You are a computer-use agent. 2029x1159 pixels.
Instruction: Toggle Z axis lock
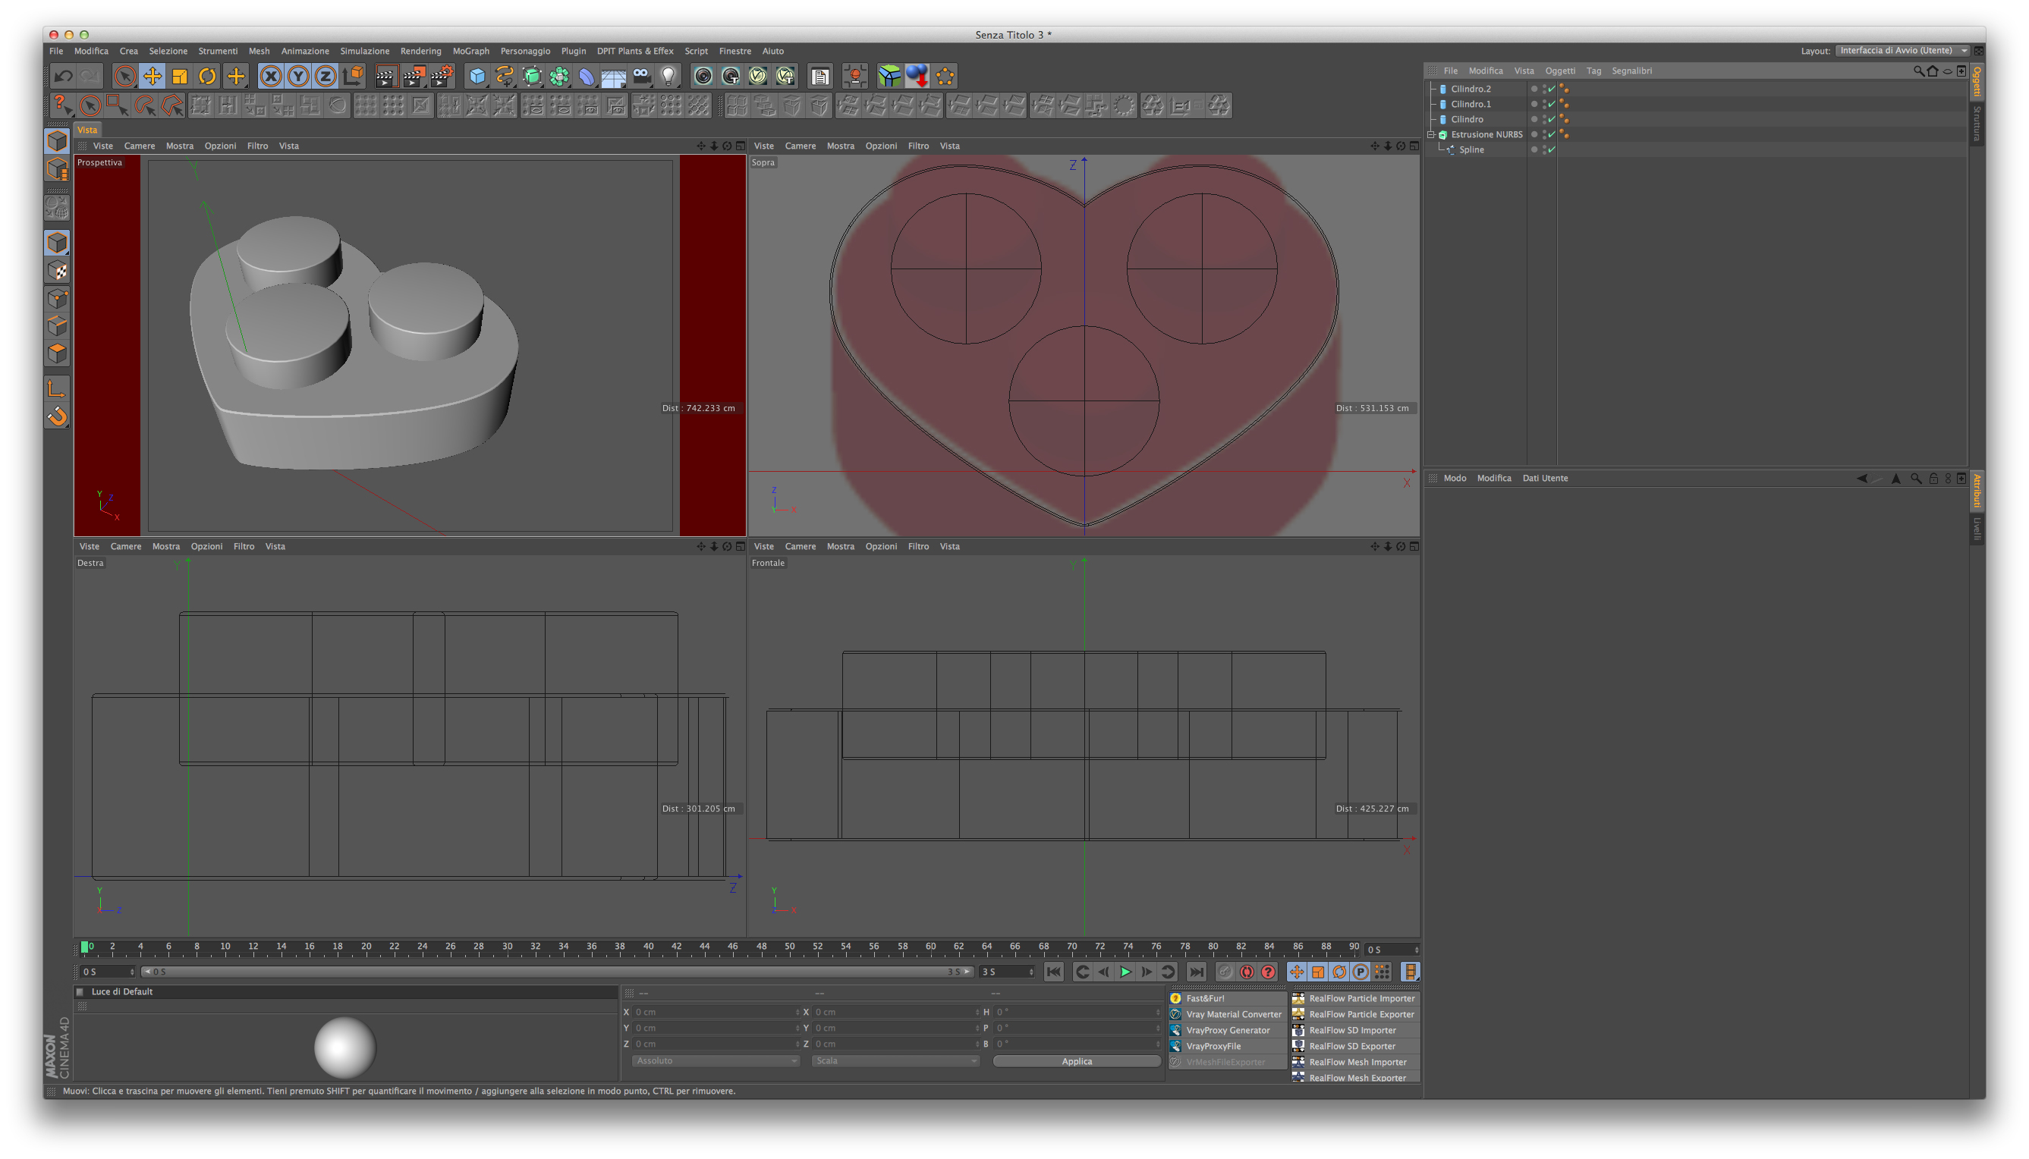pos(325,77)
